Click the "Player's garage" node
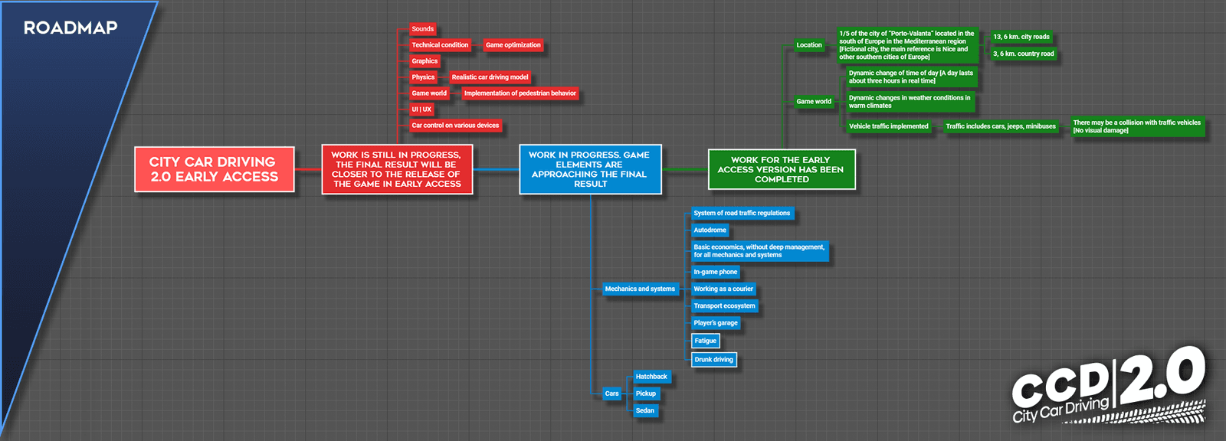Image resolution: width=1226 pixels, height=441 pixels. pyautogui.click(x=716, y=323)
